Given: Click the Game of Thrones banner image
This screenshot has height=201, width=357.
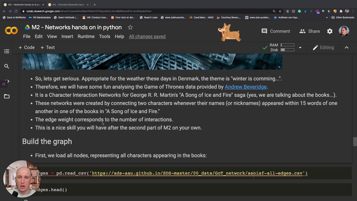Looking at the screenshot, I should click(x=152, y=61).
